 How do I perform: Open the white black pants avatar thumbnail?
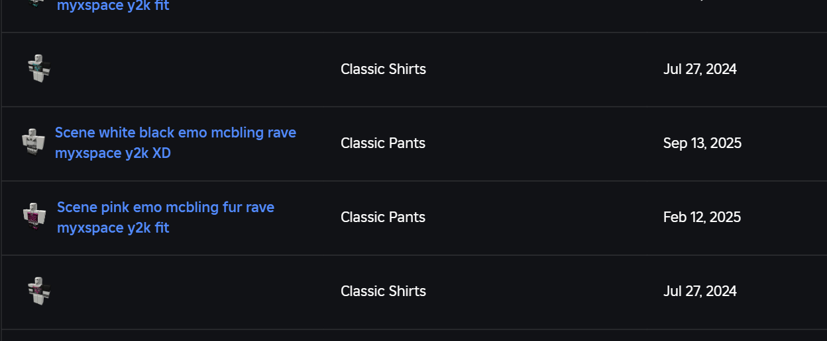[33, 142]
